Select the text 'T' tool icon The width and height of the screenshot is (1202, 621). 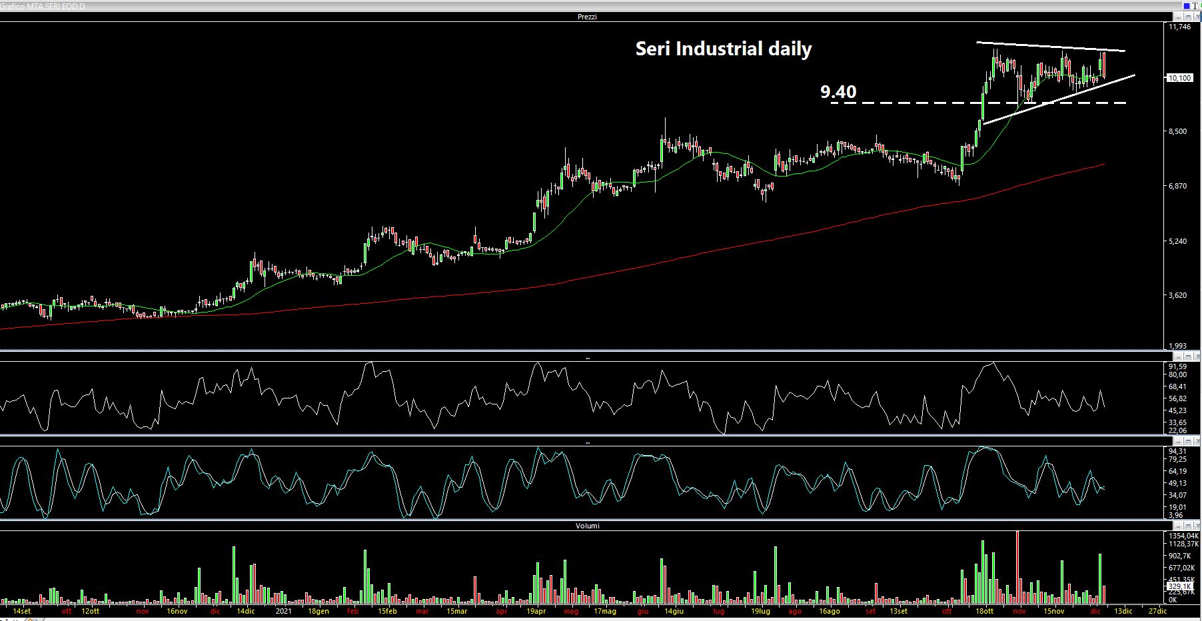(1195, 6)
